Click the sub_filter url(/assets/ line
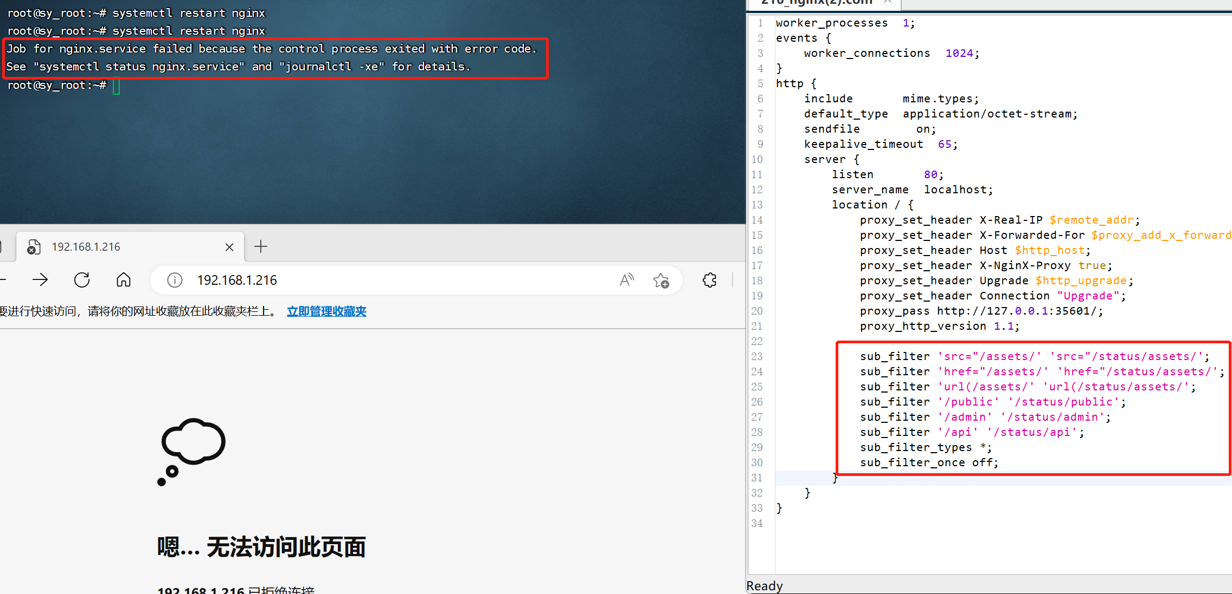The image size is (1232, 594). [1028, 387]
